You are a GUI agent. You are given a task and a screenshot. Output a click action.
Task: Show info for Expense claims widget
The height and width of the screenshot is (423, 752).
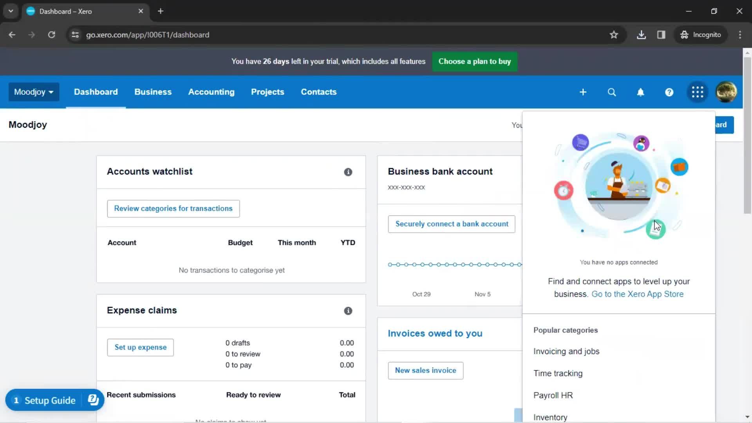(x=348, y=311)
